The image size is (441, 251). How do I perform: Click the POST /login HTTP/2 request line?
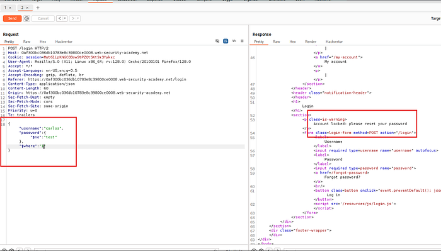pos(28,48)
